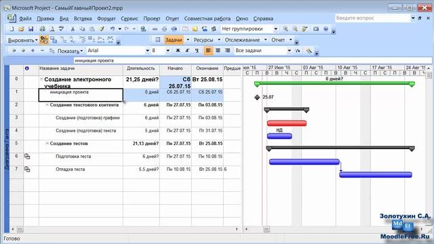The height and width of the screenshot is (244, 434).
Task: Toggle the AutoFilter button
Action: (298, 51)
